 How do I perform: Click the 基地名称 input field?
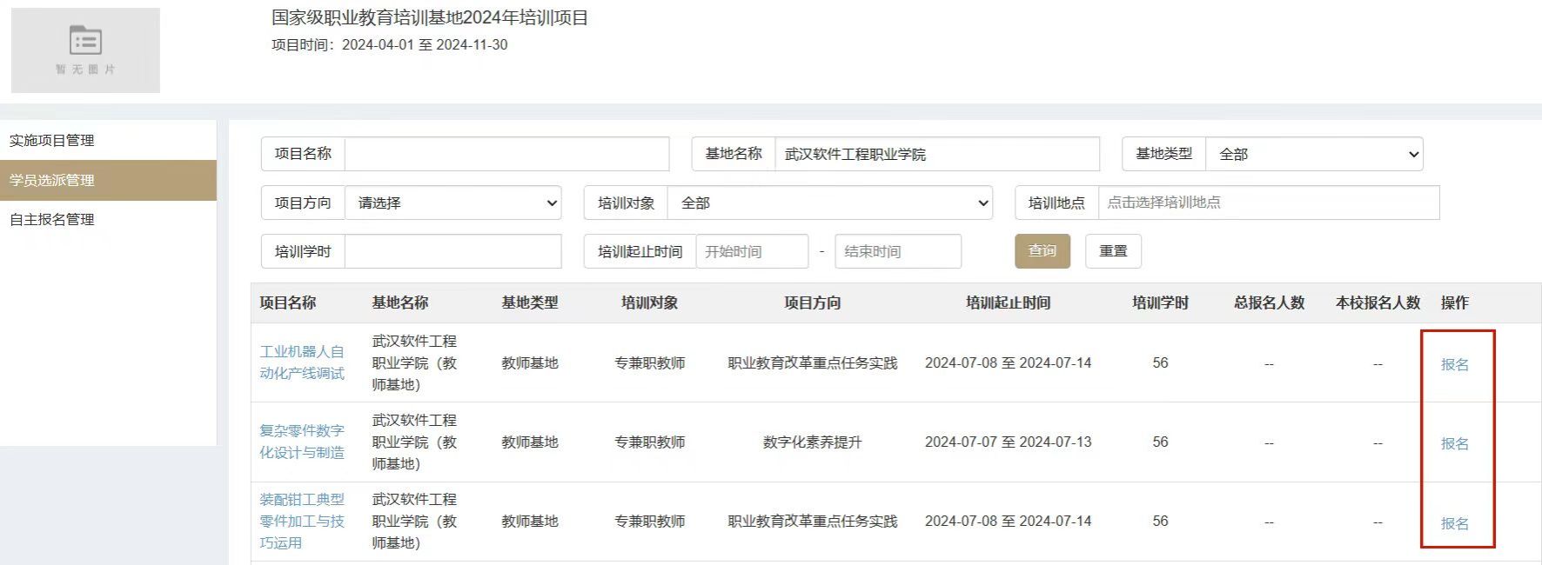[936, 154]
